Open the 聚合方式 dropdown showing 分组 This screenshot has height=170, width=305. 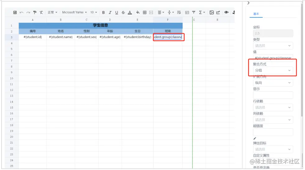tap(273, 71)
